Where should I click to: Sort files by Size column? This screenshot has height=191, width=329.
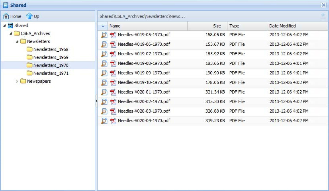(207, 26)
